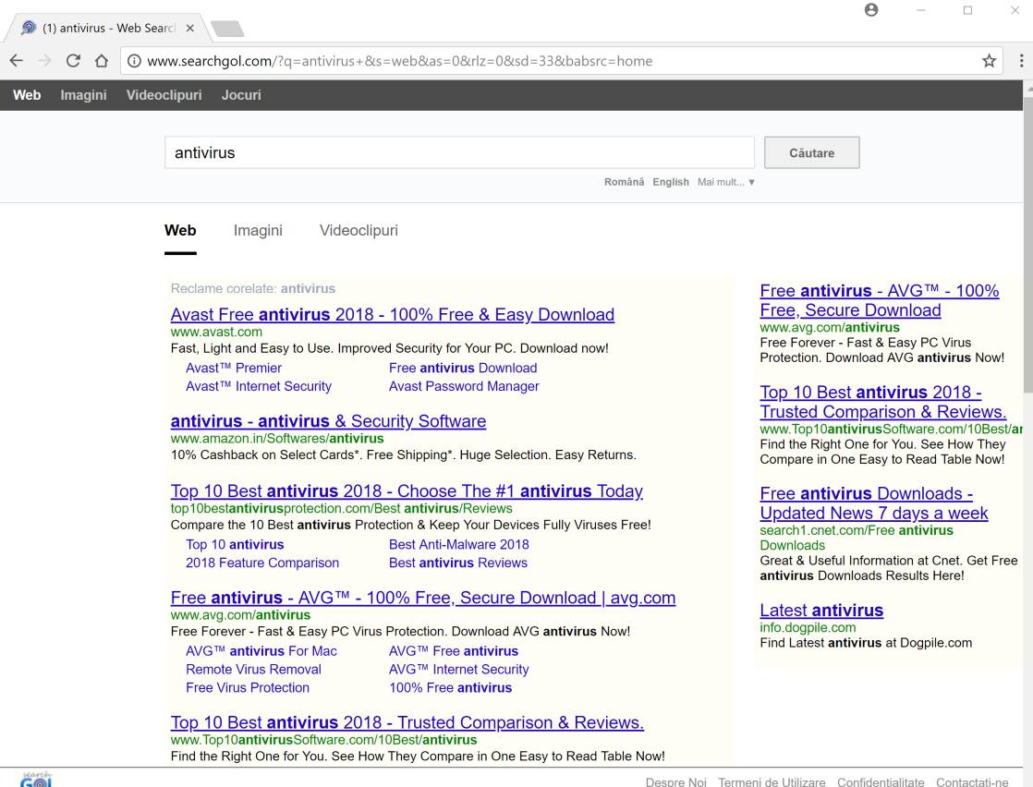
Task: Click the antivirus search input field
Action: click(459, 152)
